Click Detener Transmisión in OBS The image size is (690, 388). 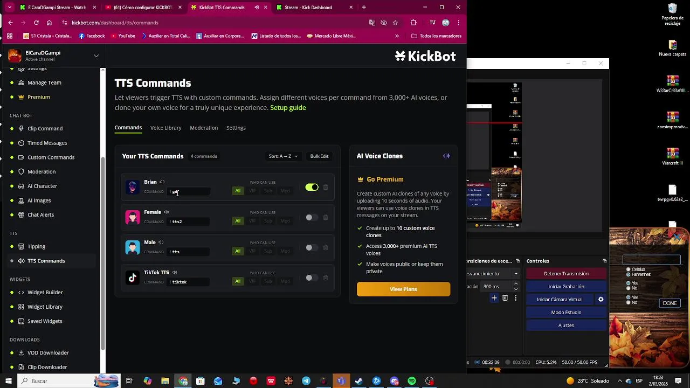(566, 274)
